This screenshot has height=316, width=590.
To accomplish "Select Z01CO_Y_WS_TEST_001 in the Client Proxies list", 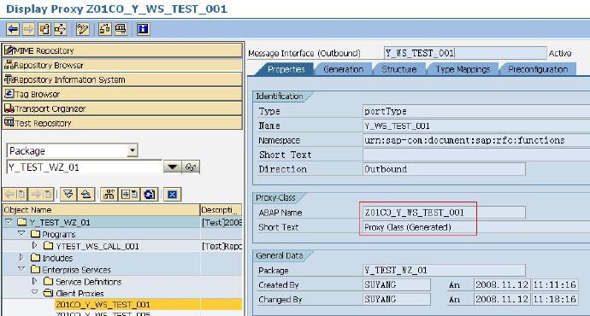I will [x=103, y=304].
